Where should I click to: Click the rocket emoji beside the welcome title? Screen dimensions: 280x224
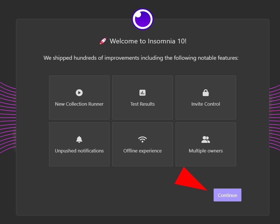tap(103, 41)
